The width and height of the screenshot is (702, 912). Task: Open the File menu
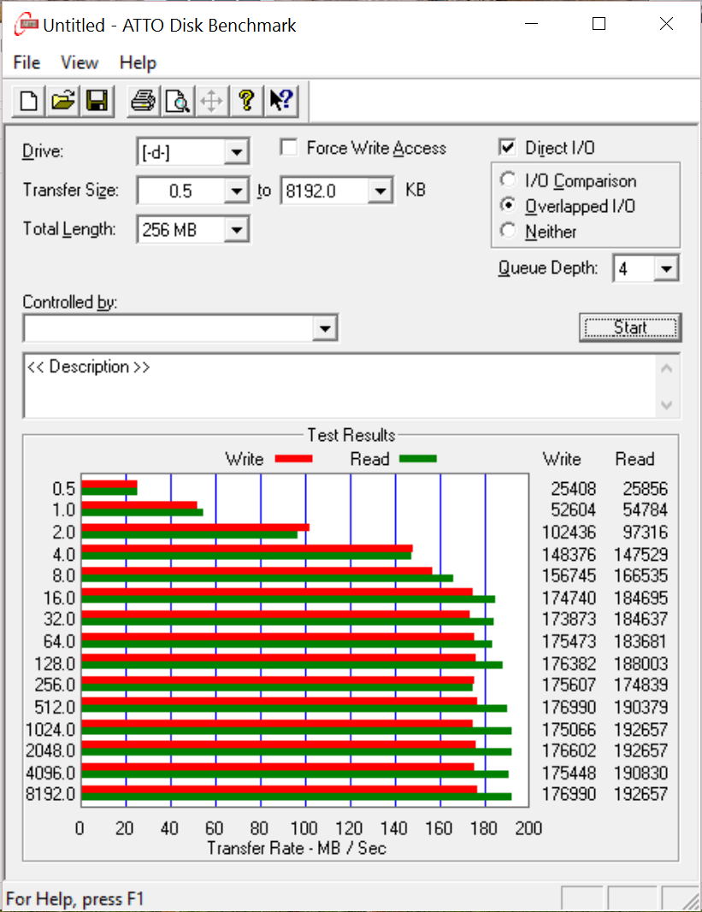click(x=27, y=62)
